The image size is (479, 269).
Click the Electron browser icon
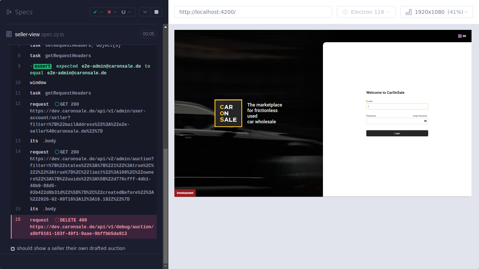345,12
